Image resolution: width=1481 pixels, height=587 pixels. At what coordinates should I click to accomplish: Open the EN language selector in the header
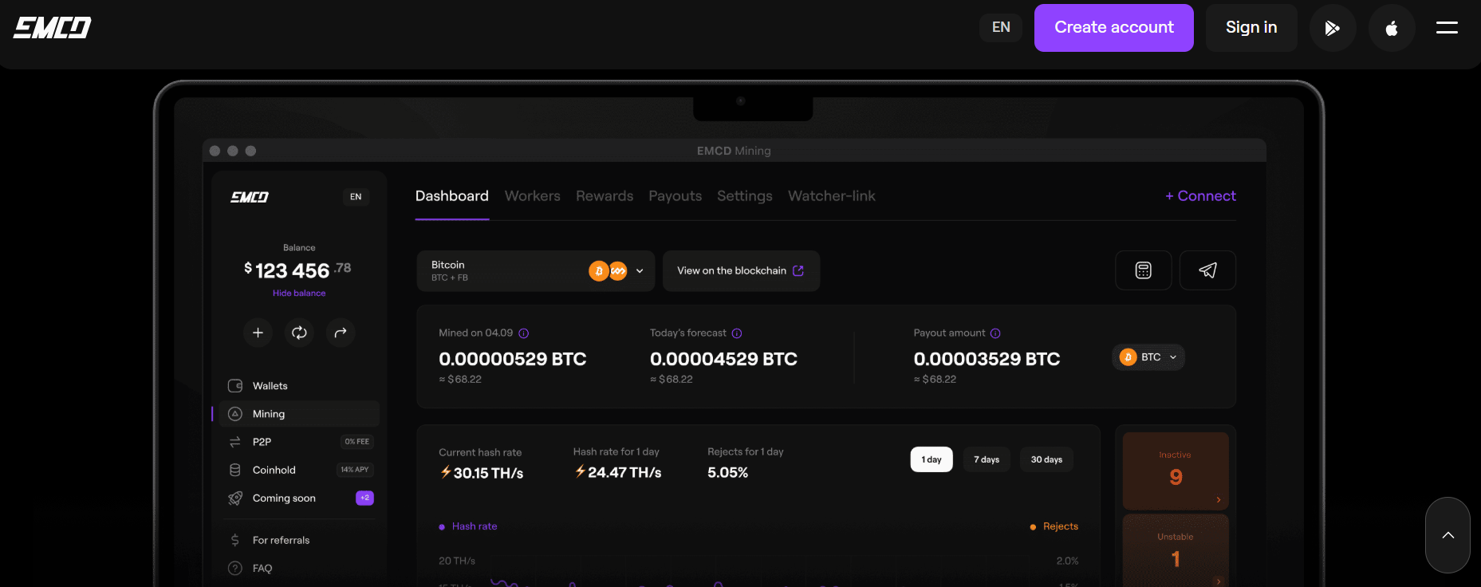point(1001,28)
